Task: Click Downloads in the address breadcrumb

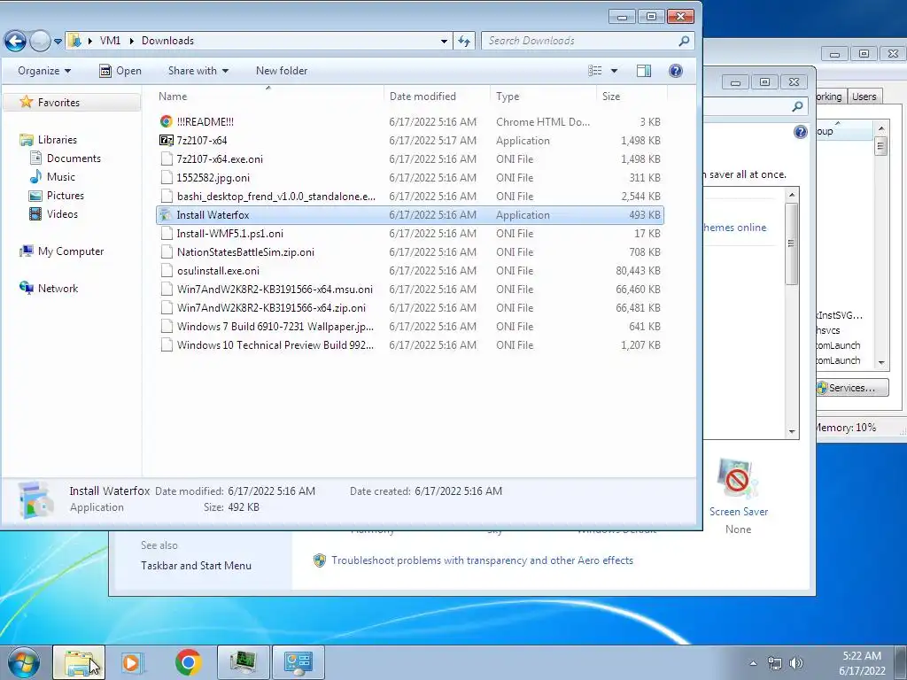Action: tap(167, 41)
